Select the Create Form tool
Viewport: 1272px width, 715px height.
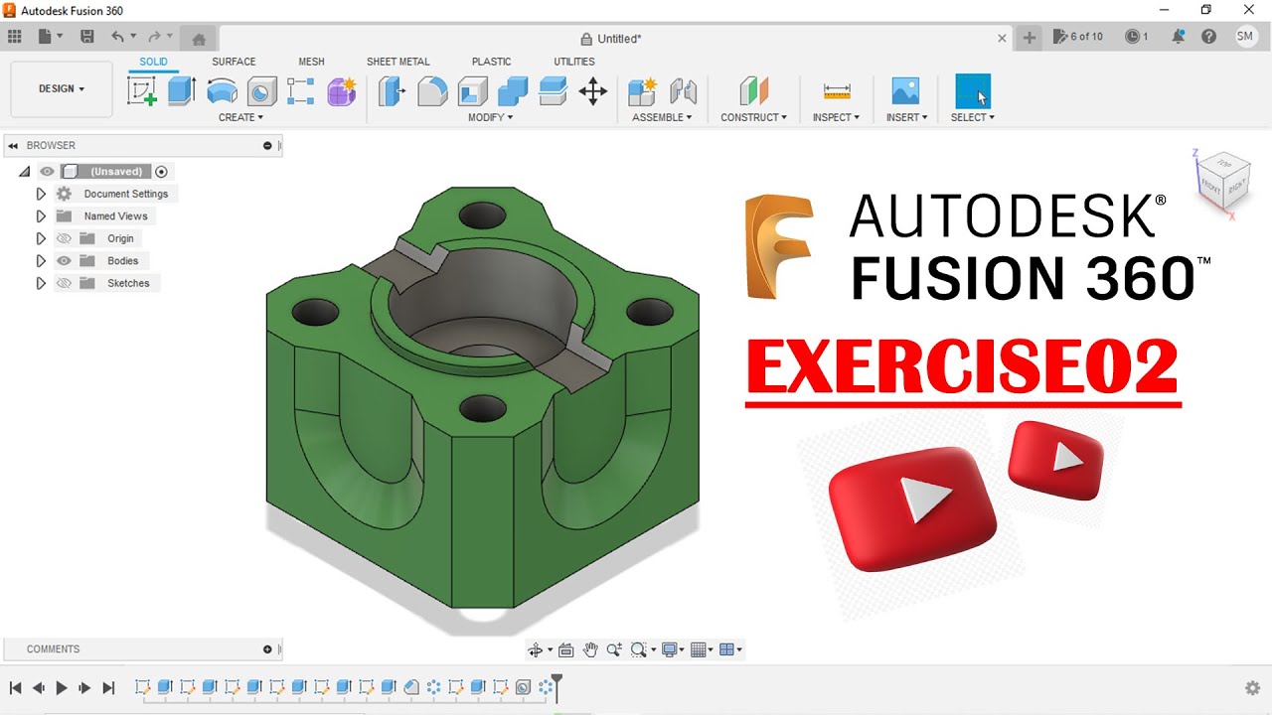pyautogui.click(x=342, y=91)
